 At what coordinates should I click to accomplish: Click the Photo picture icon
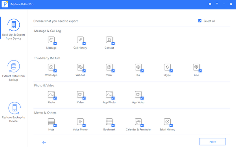pyautogui.click(x=51, y=94)
